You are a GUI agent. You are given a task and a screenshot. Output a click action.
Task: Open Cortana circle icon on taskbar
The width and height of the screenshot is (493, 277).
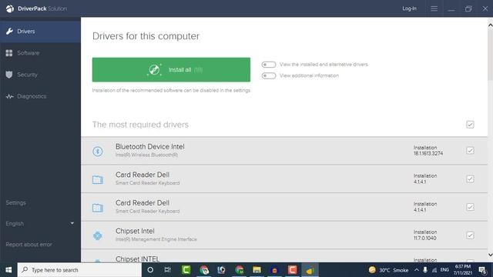(150, 270)
